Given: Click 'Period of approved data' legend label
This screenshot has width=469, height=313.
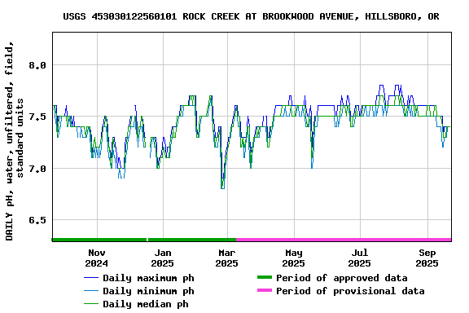Looking at the screenshot, I should point(342,278).
